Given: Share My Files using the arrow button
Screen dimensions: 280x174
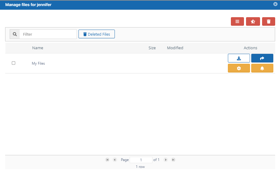Looking at the screenshot, I should (262, 58).
